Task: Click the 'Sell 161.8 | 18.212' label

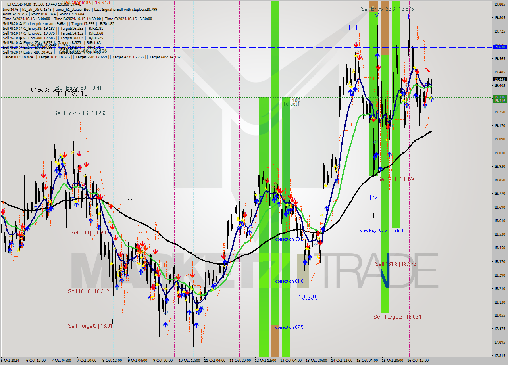Action: coord(88,291)
